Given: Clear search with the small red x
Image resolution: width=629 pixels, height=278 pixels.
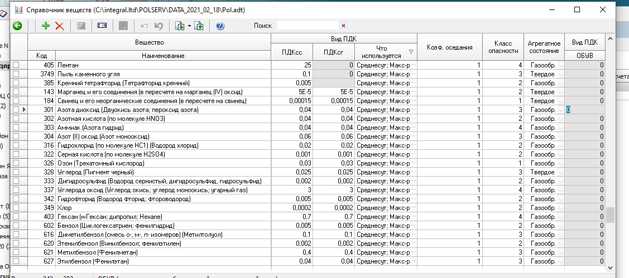Looking at the screenshot, I should click(343, 26).
